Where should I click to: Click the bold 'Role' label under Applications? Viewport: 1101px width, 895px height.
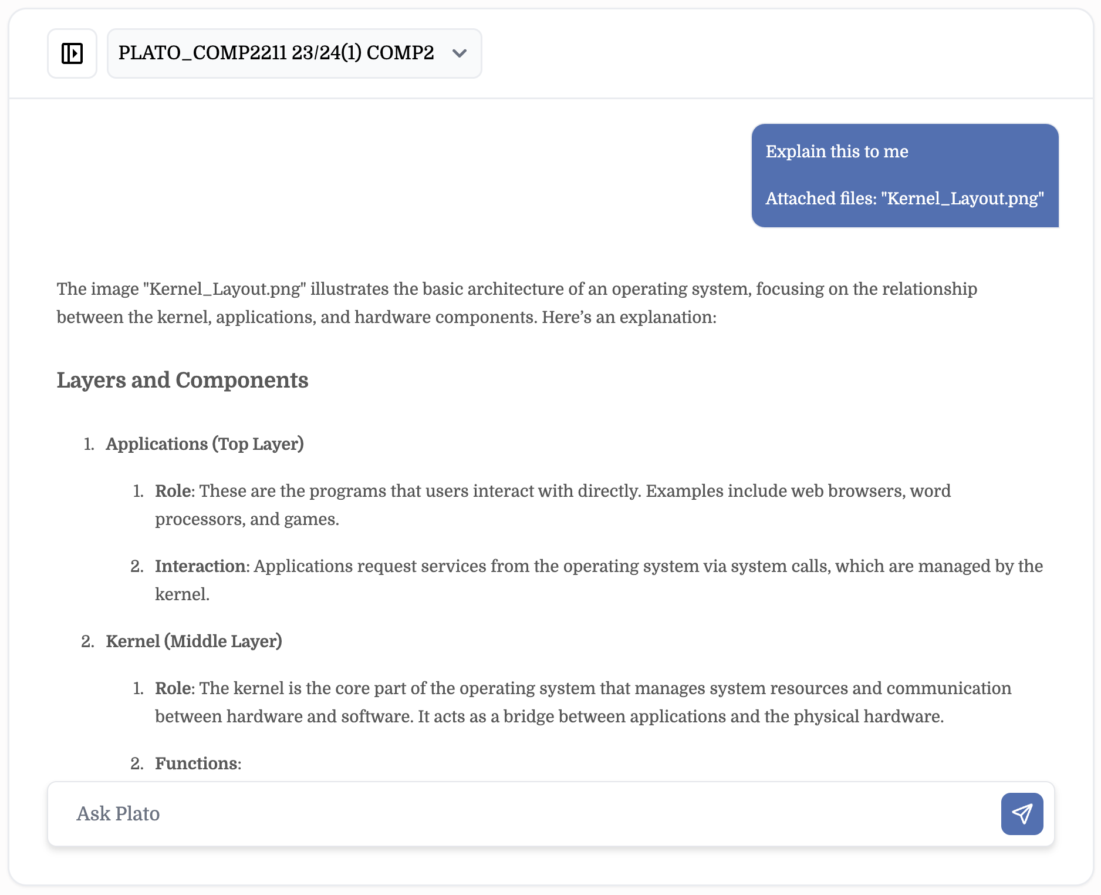point(173,491)
